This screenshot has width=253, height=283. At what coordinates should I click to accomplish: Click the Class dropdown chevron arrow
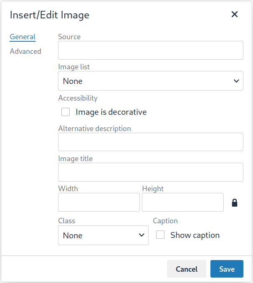tap(142, 235)
